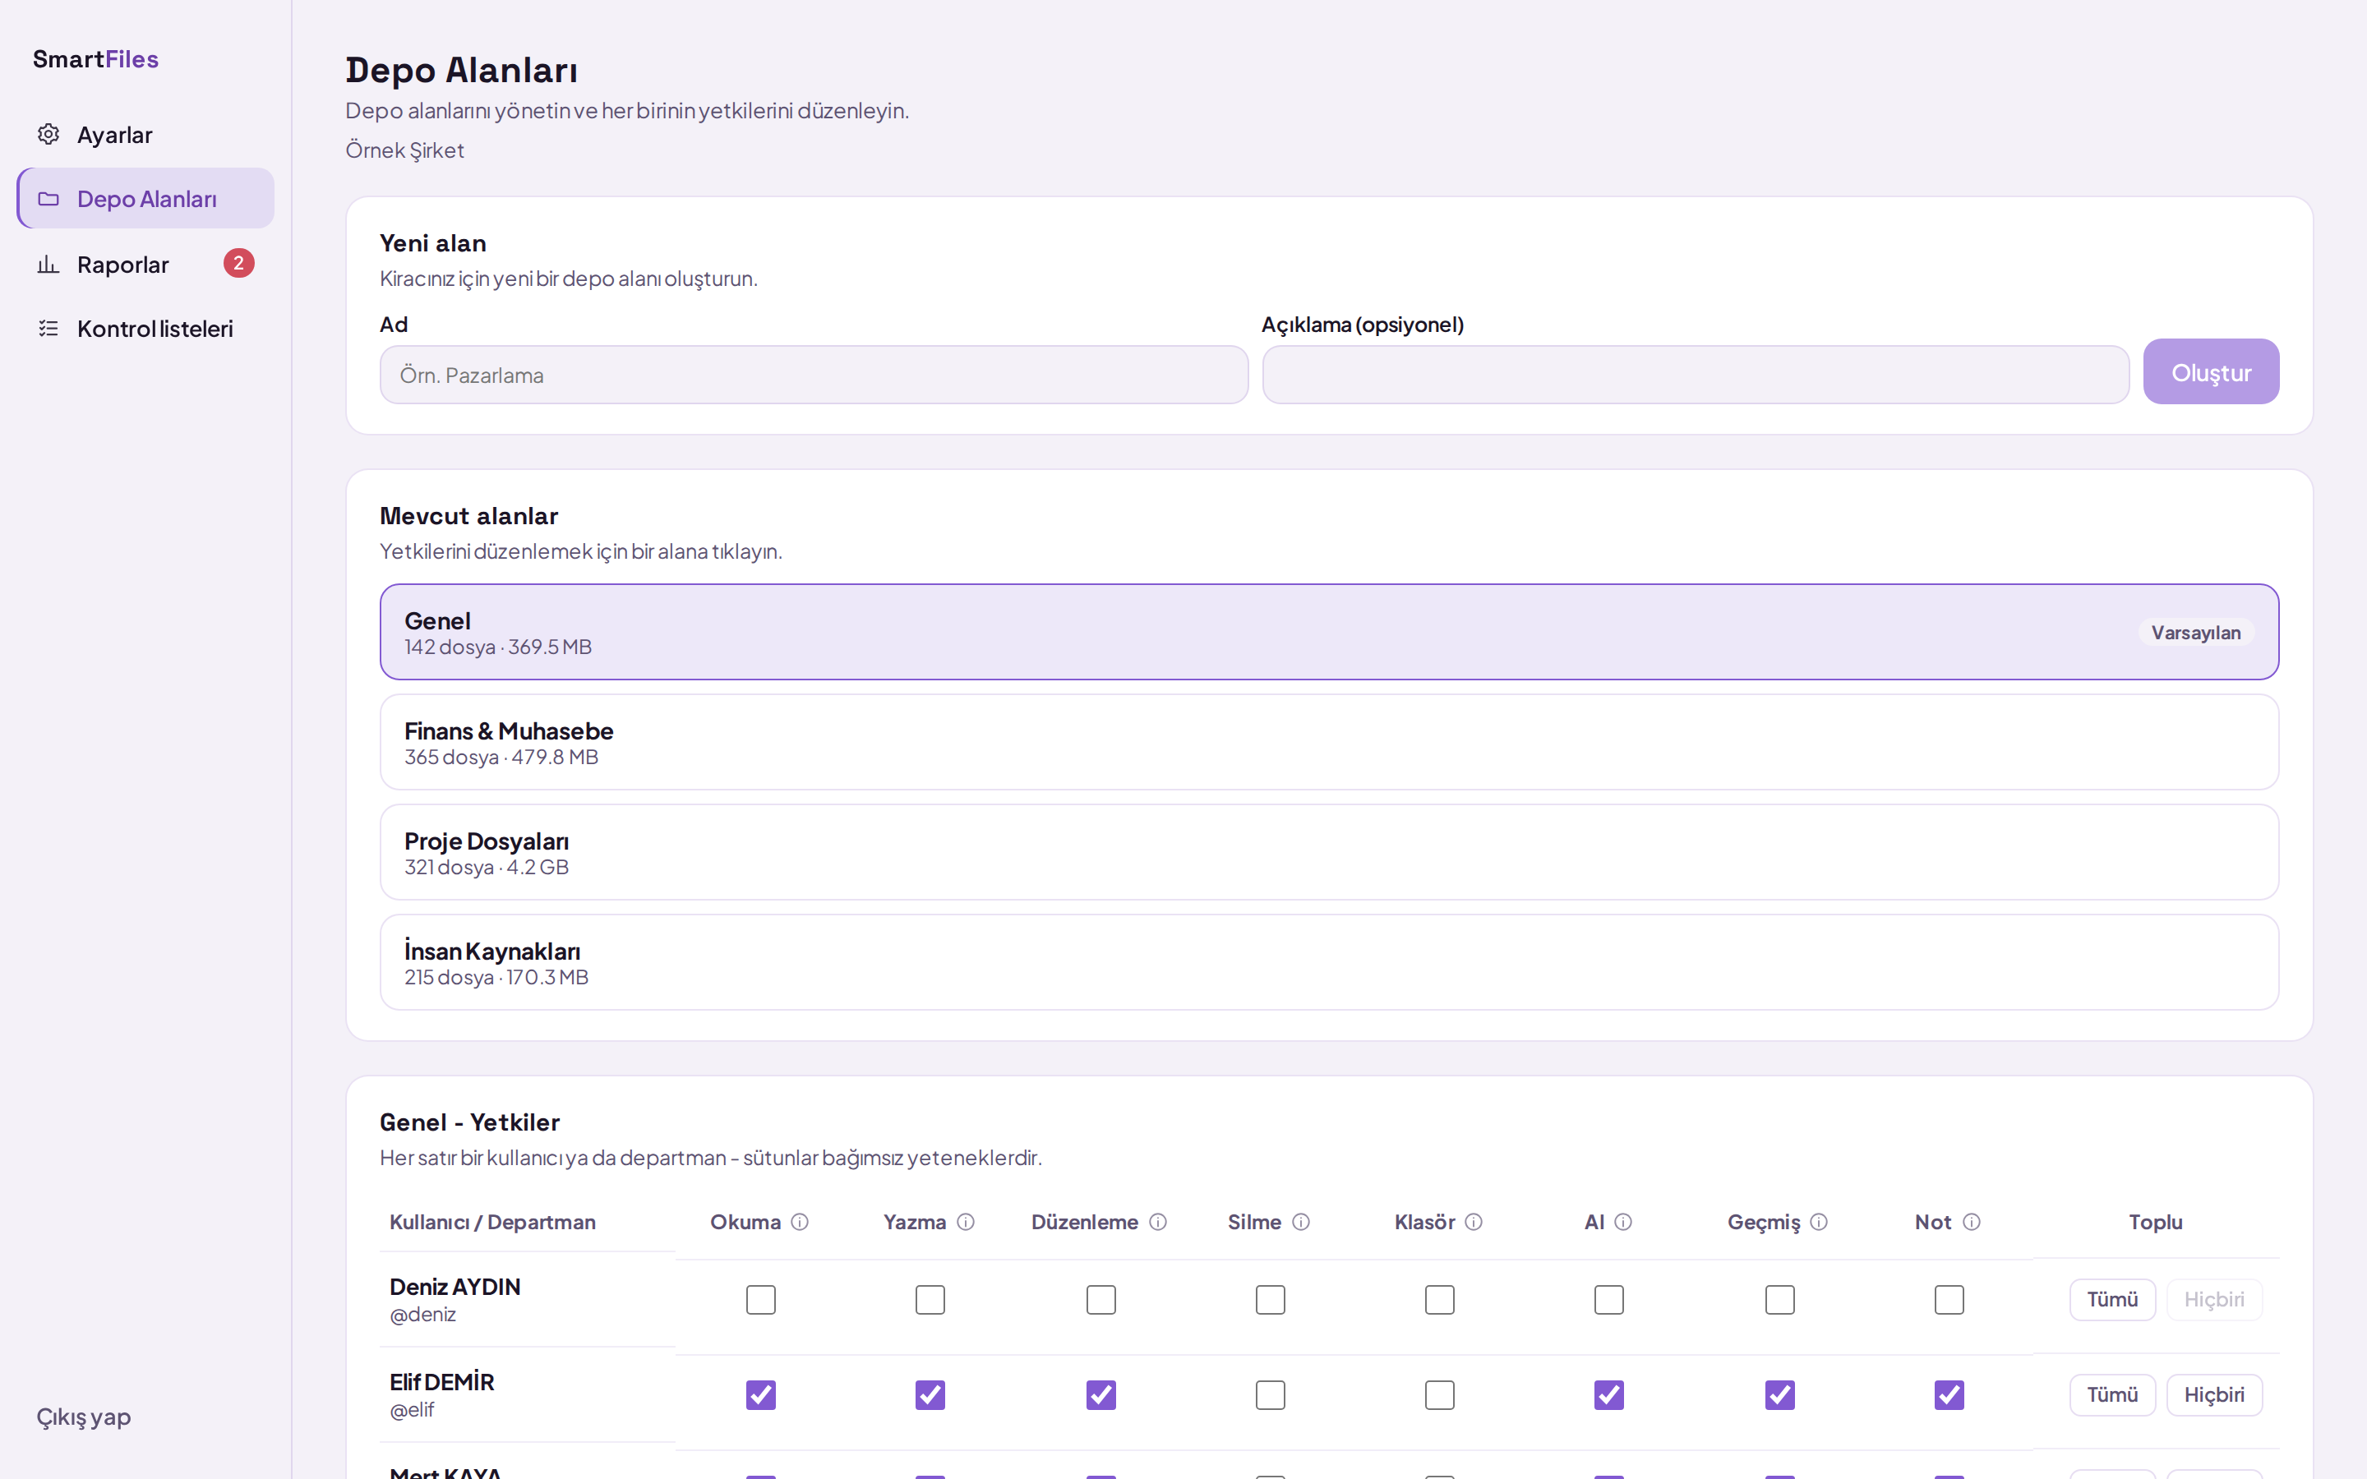Click the info icon next to Düzenleme
The image size is (2367, 1479).
tap(1158, 1222)
